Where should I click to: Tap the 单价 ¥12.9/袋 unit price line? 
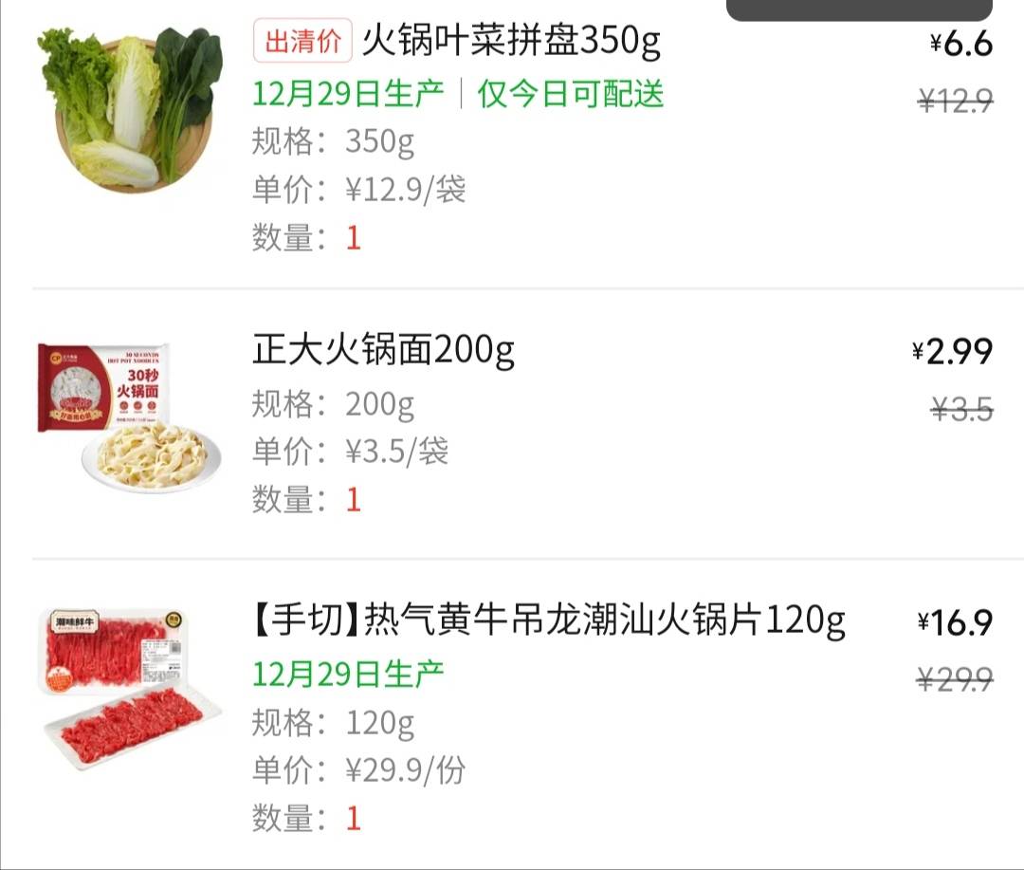pyautogui.click(x=359, y=190)
